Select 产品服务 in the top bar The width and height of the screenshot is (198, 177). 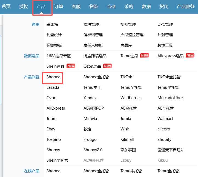(185, 7)
